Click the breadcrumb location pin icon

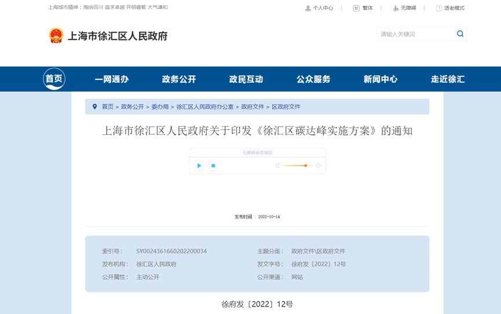click(94, 107)
